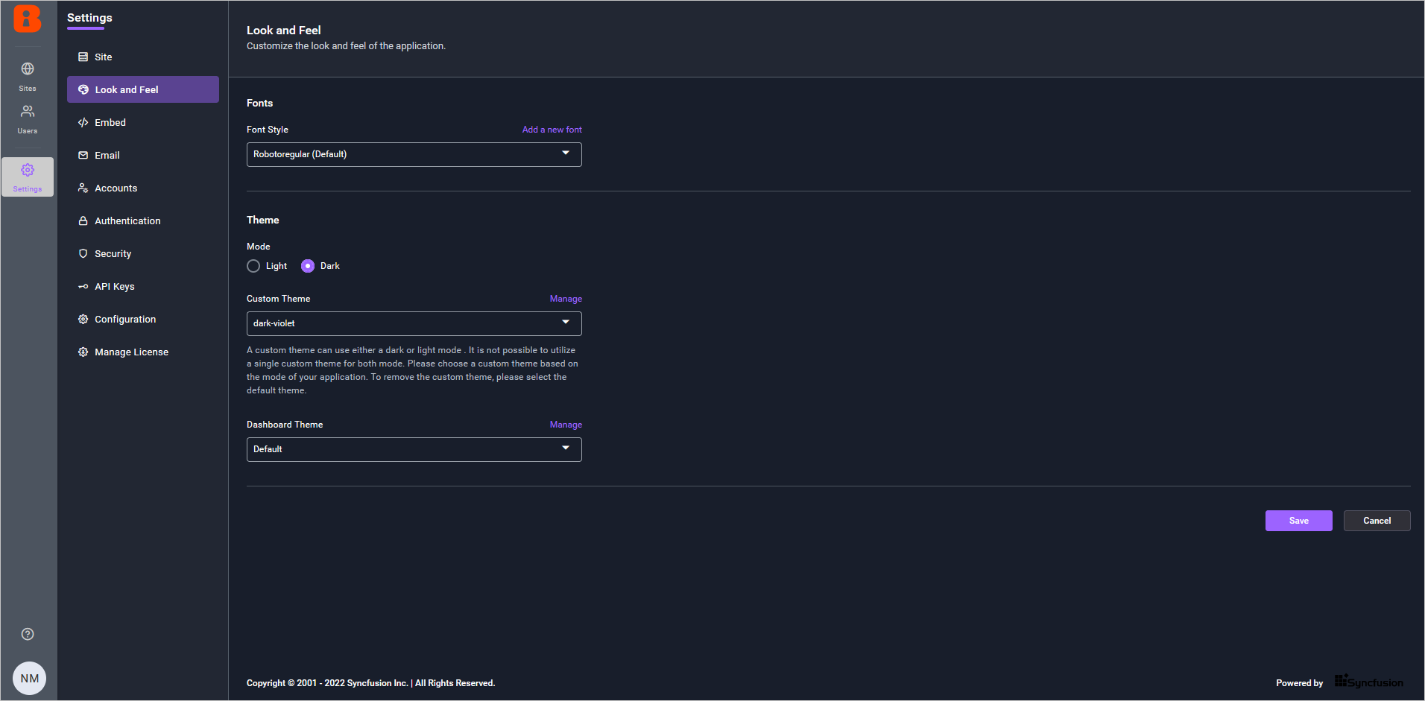Expand the Dashboard Theme dropdown

414,449
